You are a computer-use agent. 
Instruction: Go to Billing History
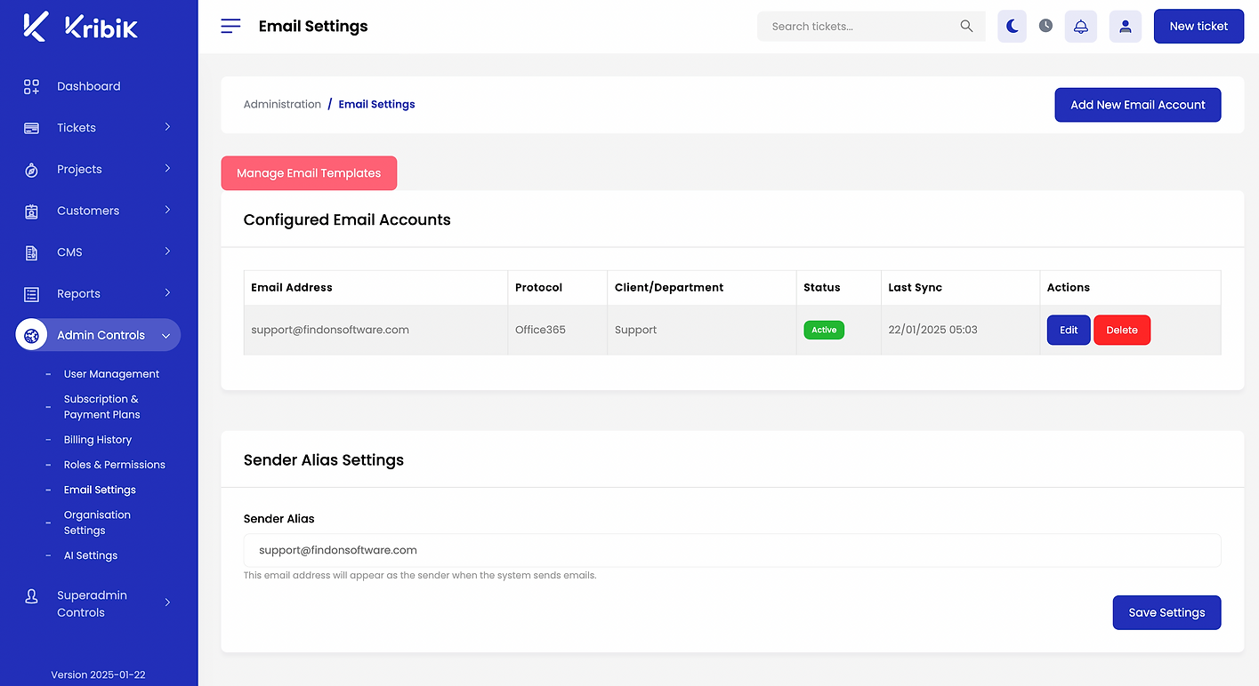click(98, 440)
